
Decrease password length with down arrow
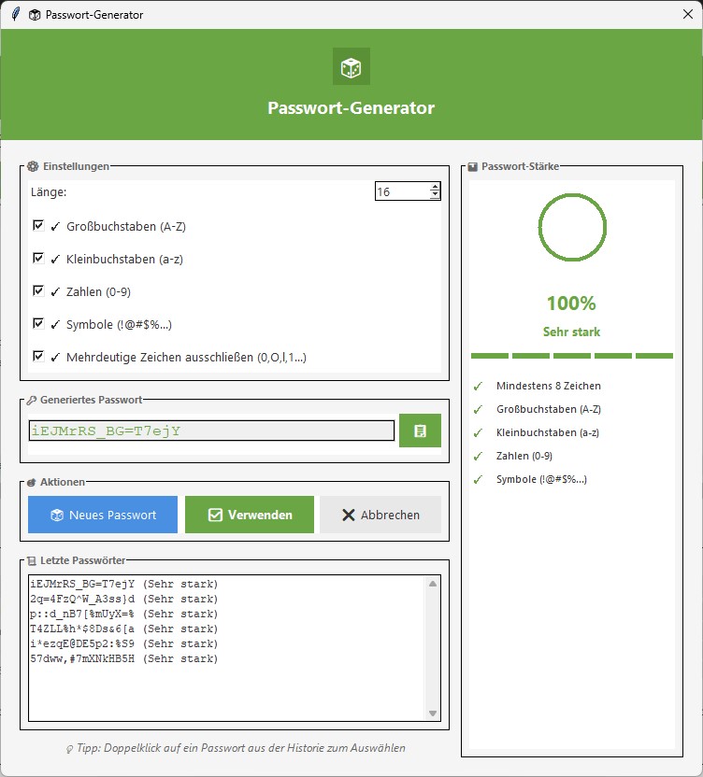point(435,195)
